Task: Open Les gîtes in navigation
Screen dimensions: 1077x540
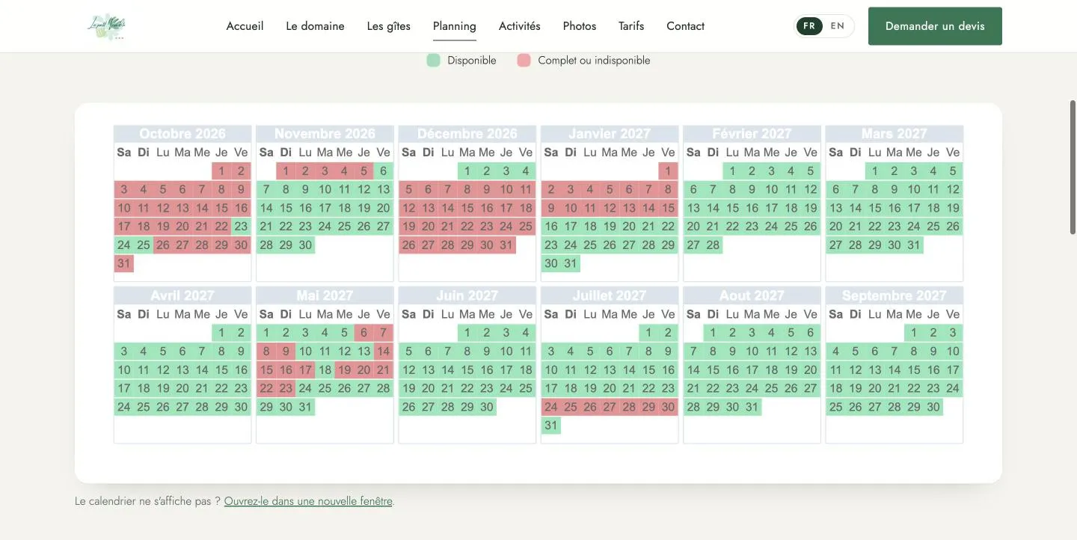Action: 388,26
